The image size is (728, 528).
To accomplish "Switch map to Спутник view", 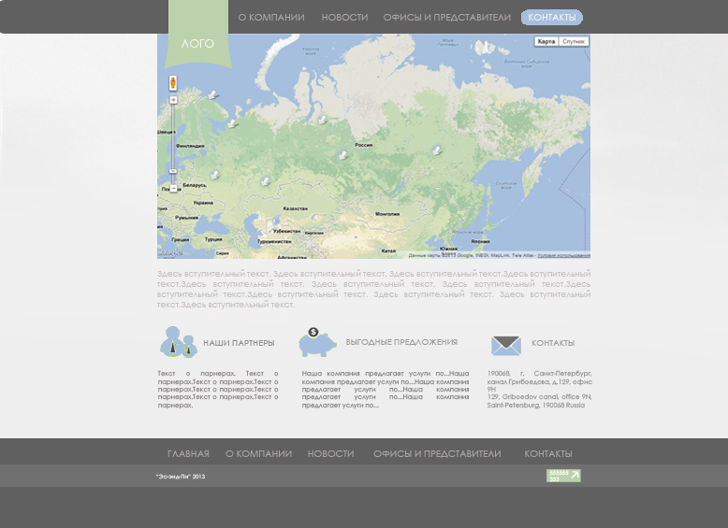I will click(574, 41).
